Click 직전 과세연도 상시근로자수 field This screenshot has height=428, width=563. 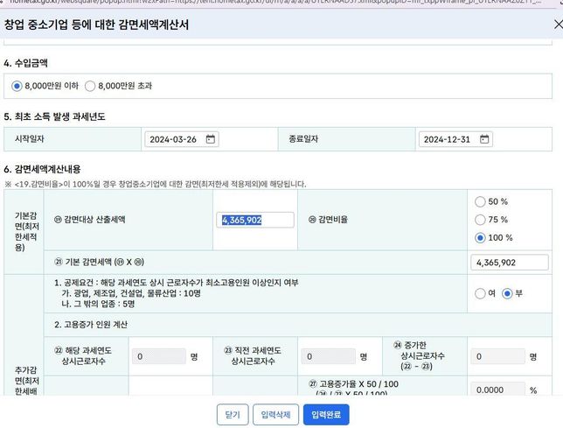point(328,356)
